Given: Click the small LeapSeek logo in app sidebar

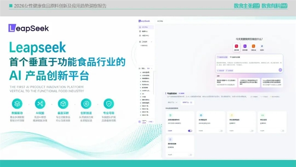Looking at the screenshot, I should point(144,21).
